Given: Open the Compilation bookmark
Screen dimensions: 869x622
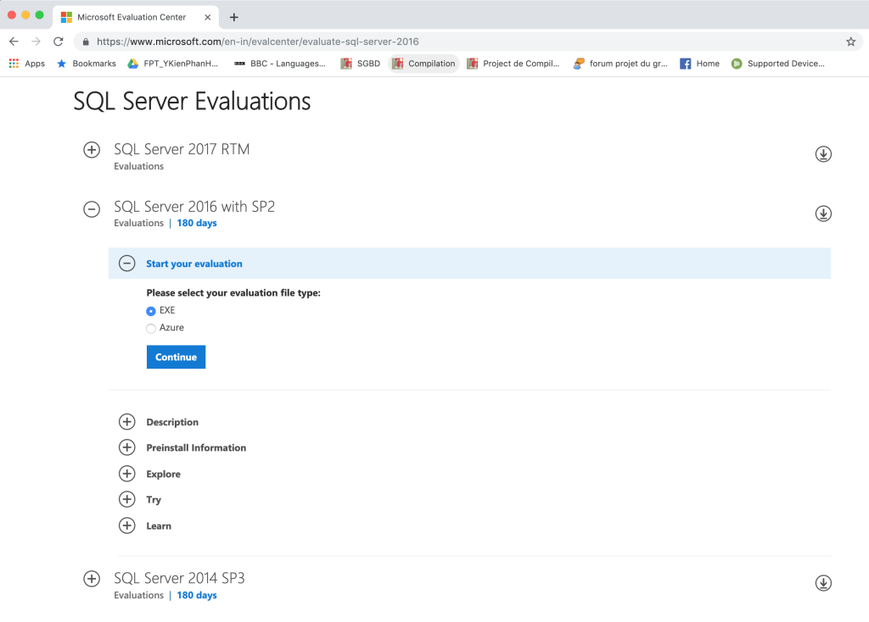Looking at the screenshot, I should pos(423,63).
